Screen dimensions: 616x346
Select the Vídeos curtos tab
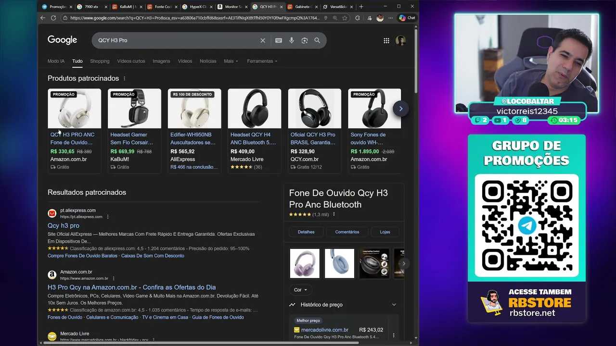(131, 61)
